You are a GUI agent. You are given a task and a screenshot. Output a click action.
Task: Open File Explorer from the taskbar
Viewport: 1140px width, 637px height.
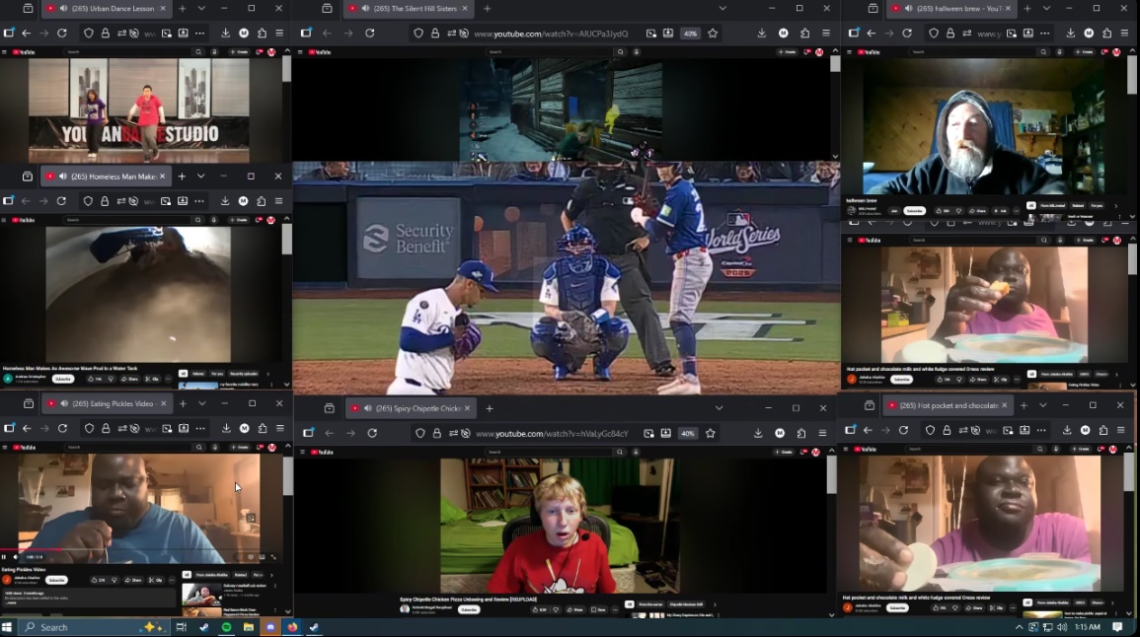(x=249, y=627)
